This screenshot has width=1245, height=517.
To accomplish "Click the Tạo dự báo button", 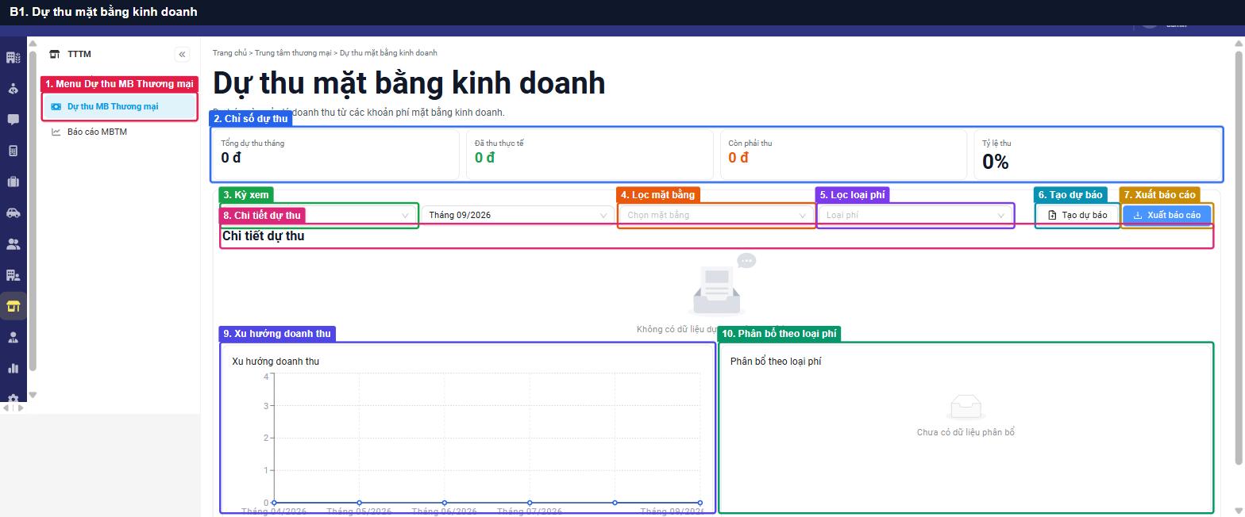I will [1077, 215].
